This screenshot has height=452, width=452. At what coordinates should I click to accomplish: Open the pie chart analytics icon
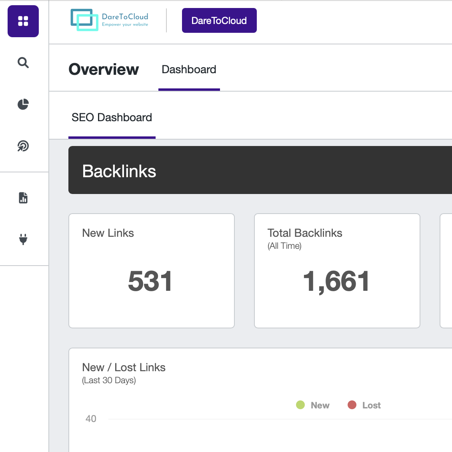[23, 104]
